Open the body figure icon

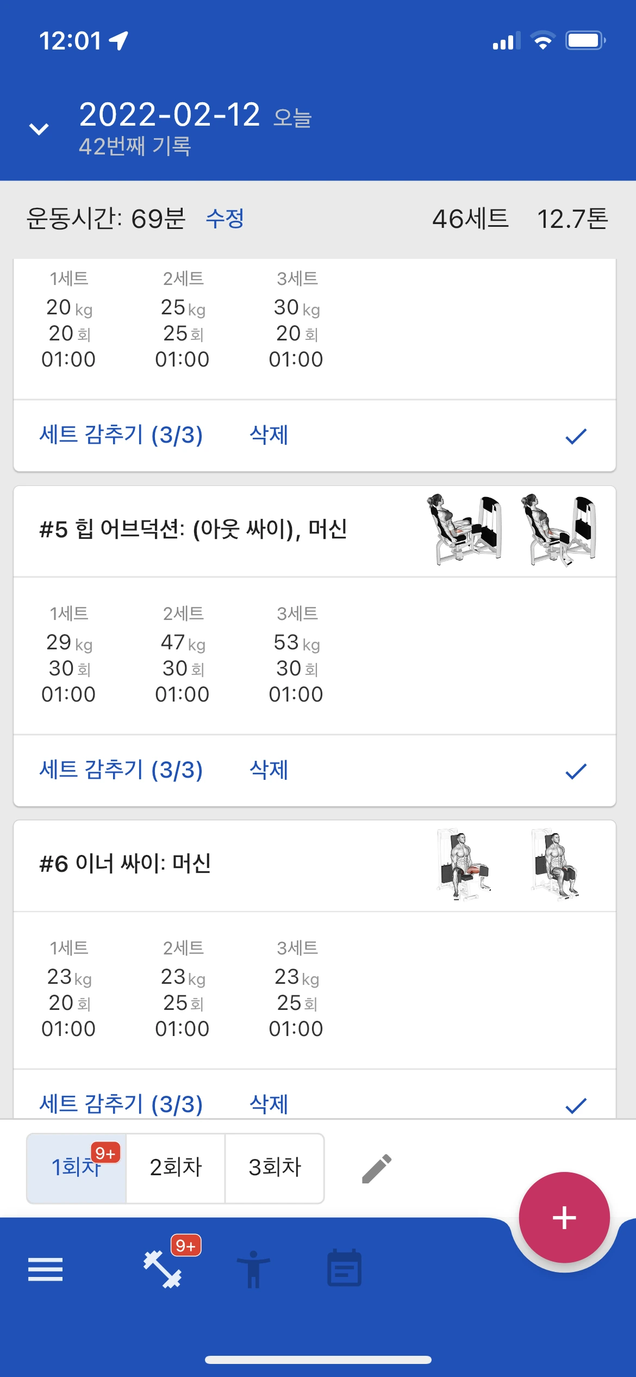253,1269
